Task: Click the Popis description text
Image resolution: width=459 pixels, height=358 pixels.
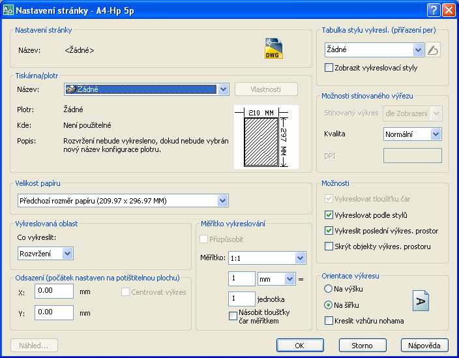Action: [x=146, y=145]
